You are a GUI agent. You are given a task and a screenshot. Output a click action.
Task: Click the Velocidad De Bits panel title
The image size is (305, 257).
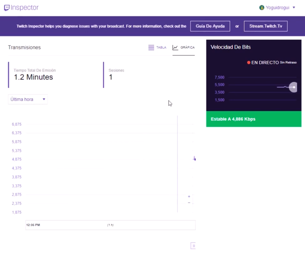(230, 47)
